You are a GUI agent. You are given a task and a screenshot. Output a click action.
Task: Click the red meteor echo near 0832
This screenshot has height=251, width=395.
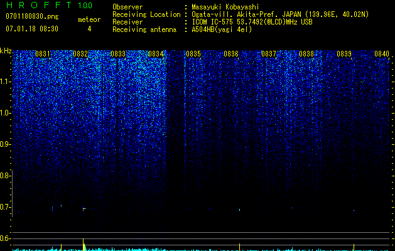[x=84, y=209]
